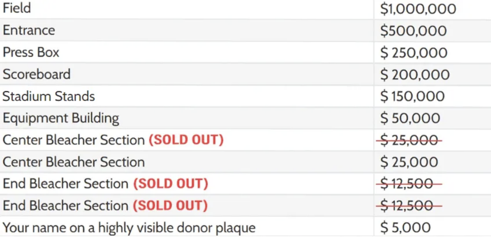
Task: Select the $1,000,000 price
Action: coord(418,9)
